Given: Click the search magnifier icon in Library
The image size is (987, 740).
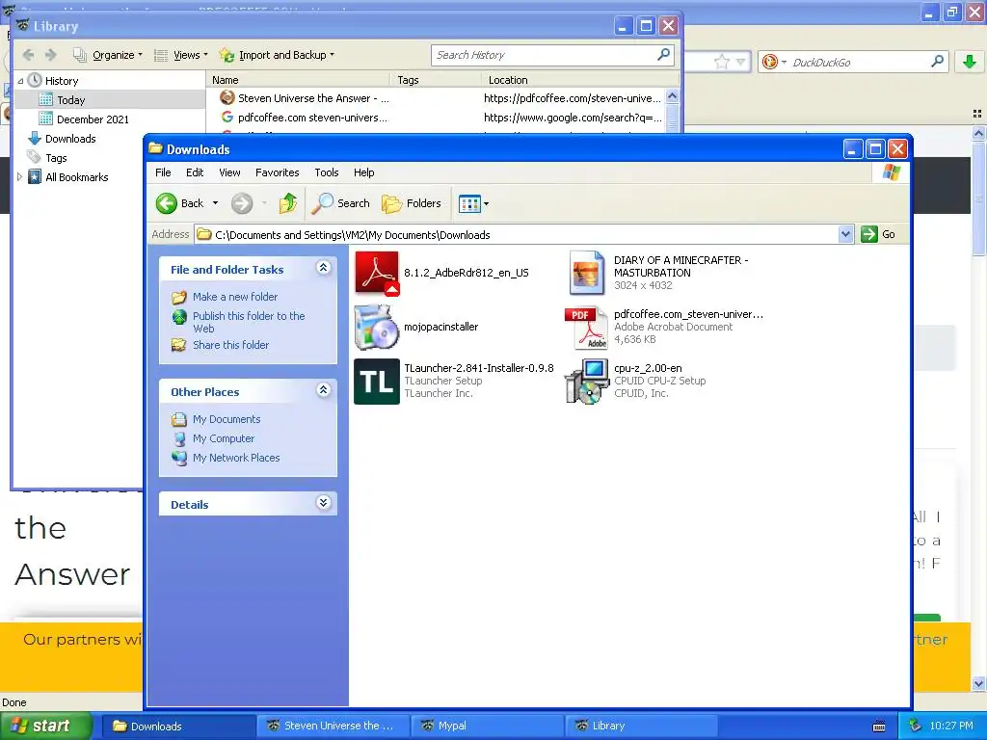Looking at the screenshot, I should click(x=663, y=55).
